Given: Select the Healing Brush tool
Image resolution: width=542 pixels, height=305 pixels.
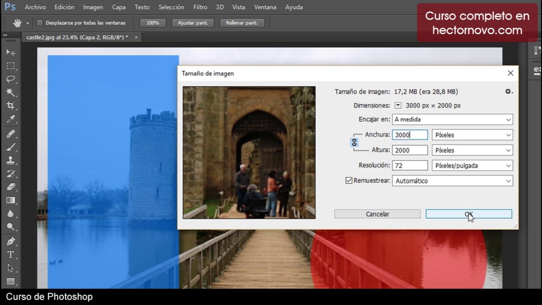Looking at the screenshot, I should coord(11,134).
